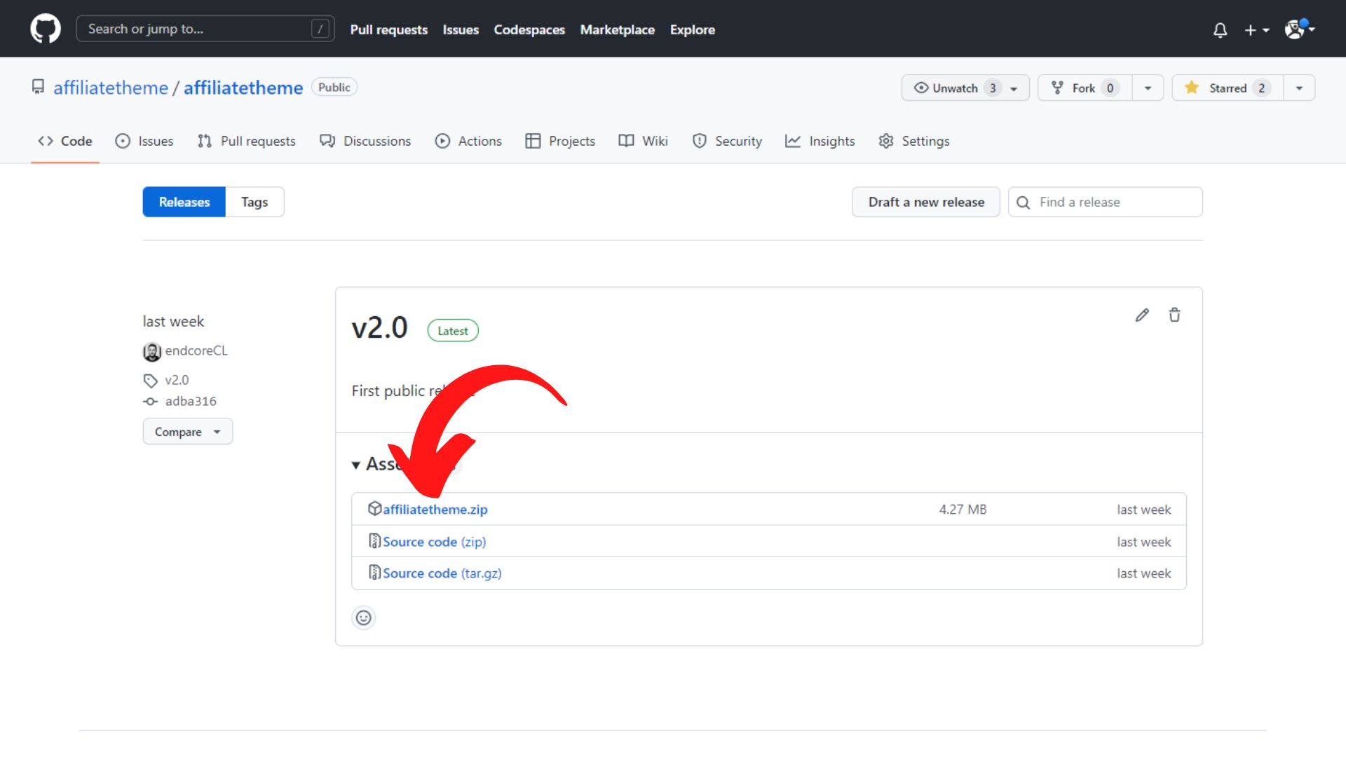
Task: Switch to the repository Pull requests tab
Action: click(x=247, y=141)
